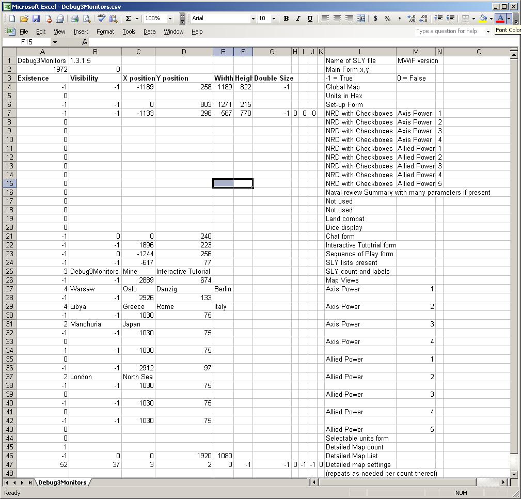Screen dimensions: 521x499
Task: Click the Insert Function fx icon
Action: click(84, 42)
